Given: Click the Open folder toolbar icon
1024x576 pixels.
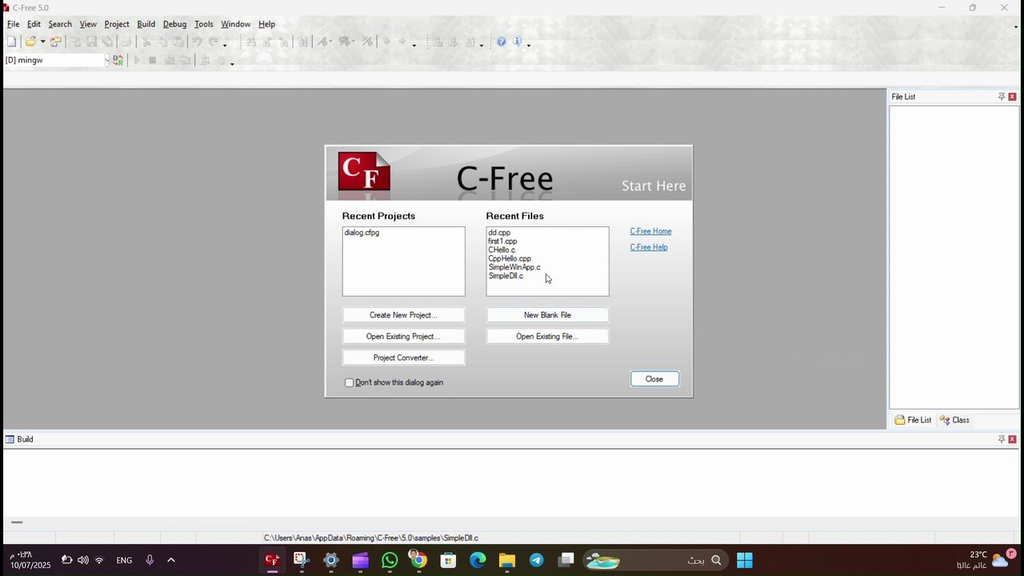Looking at the screenshot, I should [30, 42].
